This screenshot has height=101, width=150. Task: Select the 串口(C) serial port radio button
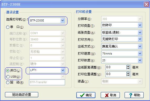[x=8, y=27]
